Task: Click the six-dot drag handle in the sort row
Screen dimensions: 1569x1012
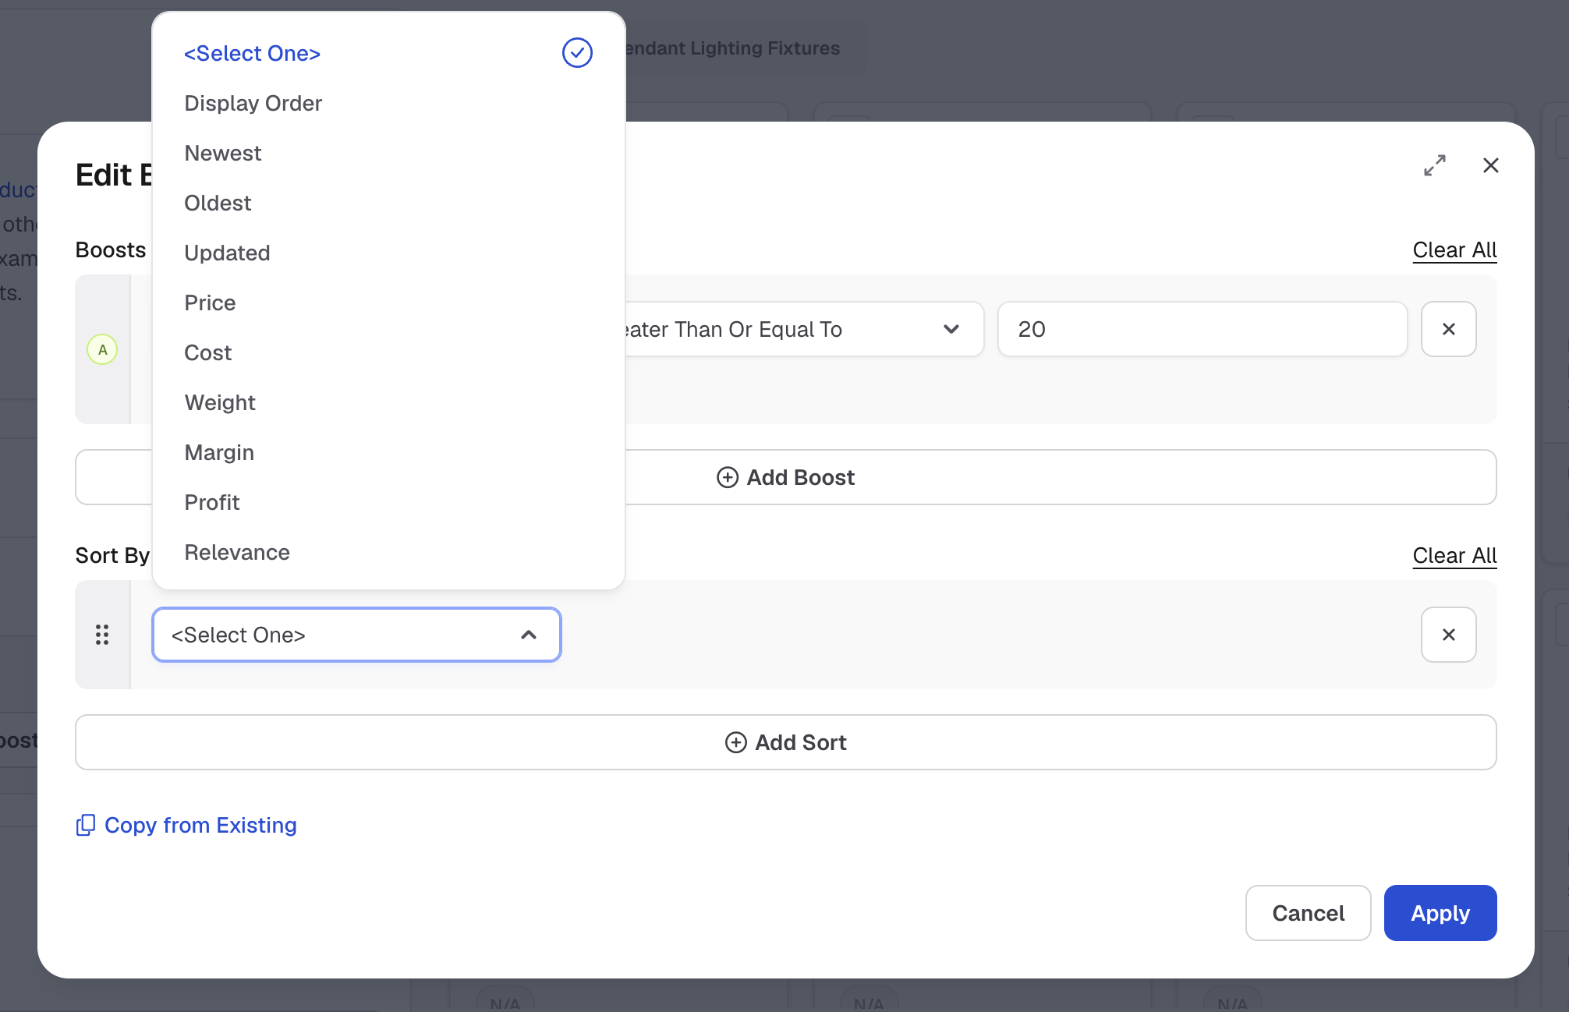Action: (102, 635)
